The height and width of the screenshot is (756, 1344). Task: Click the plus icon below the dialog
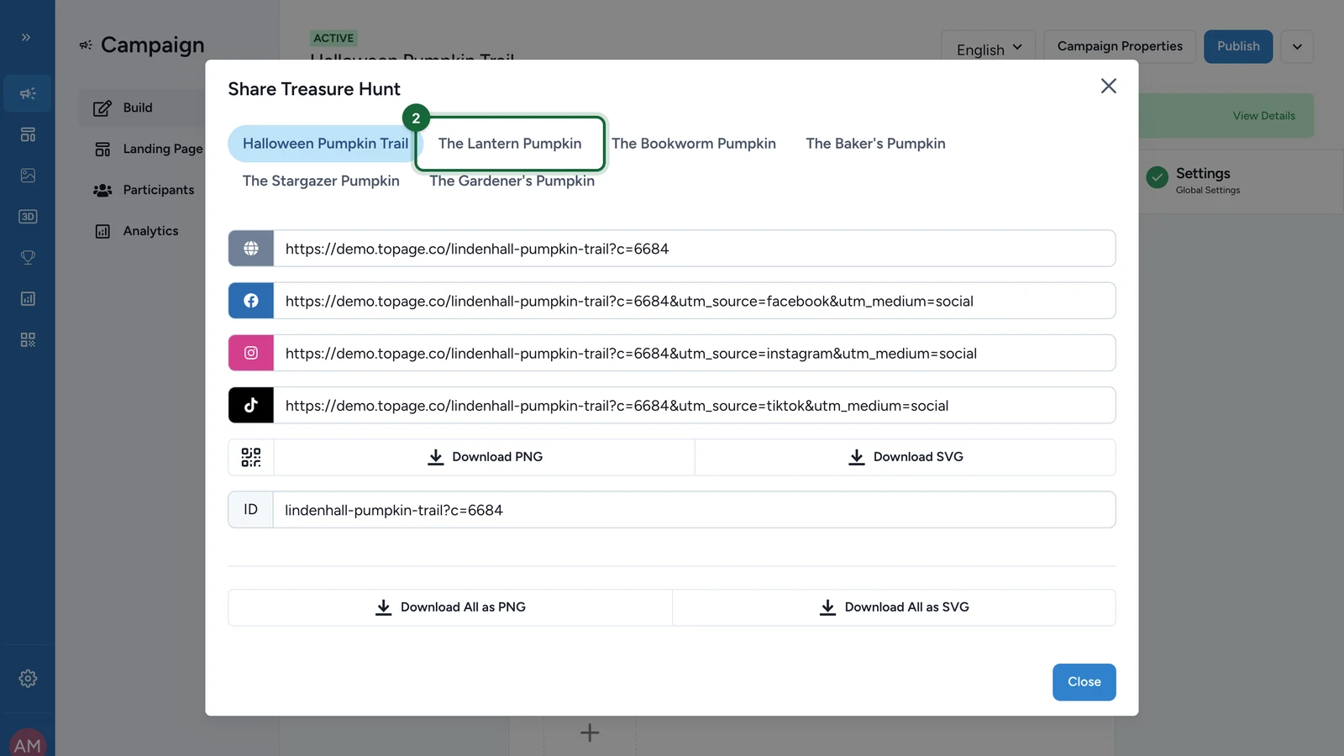[x=590, y=732]
